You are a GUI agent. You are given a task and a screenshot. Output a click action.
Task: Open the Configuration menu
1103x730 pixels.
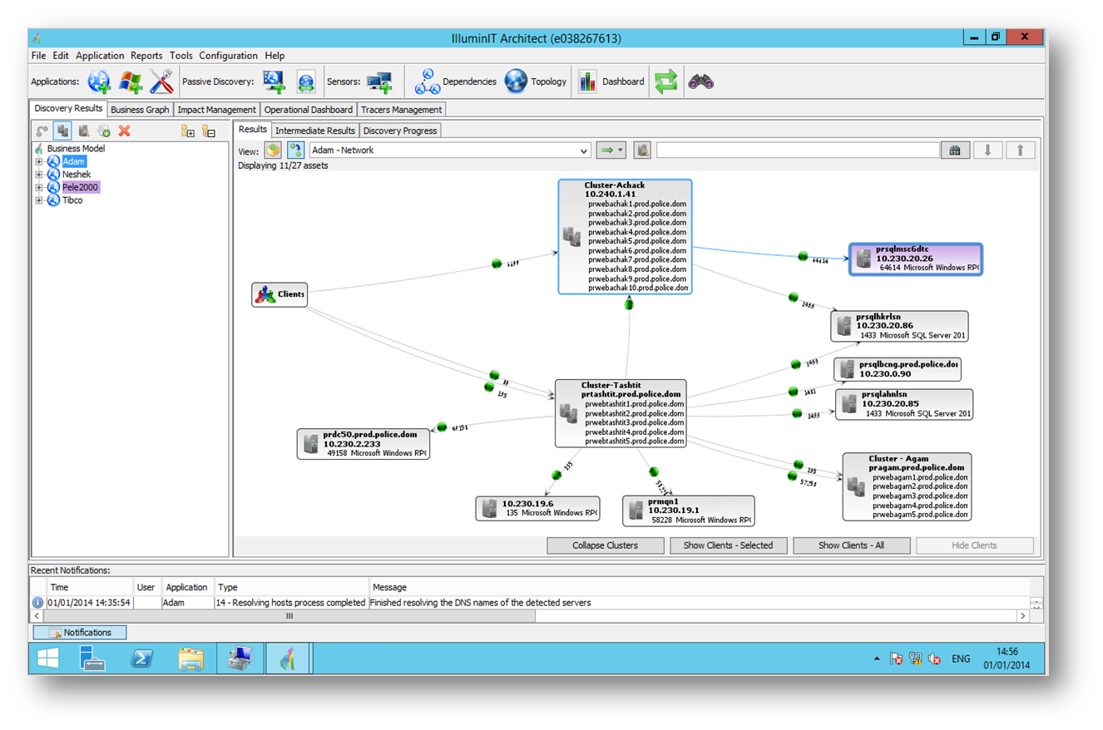click(228, 56)
